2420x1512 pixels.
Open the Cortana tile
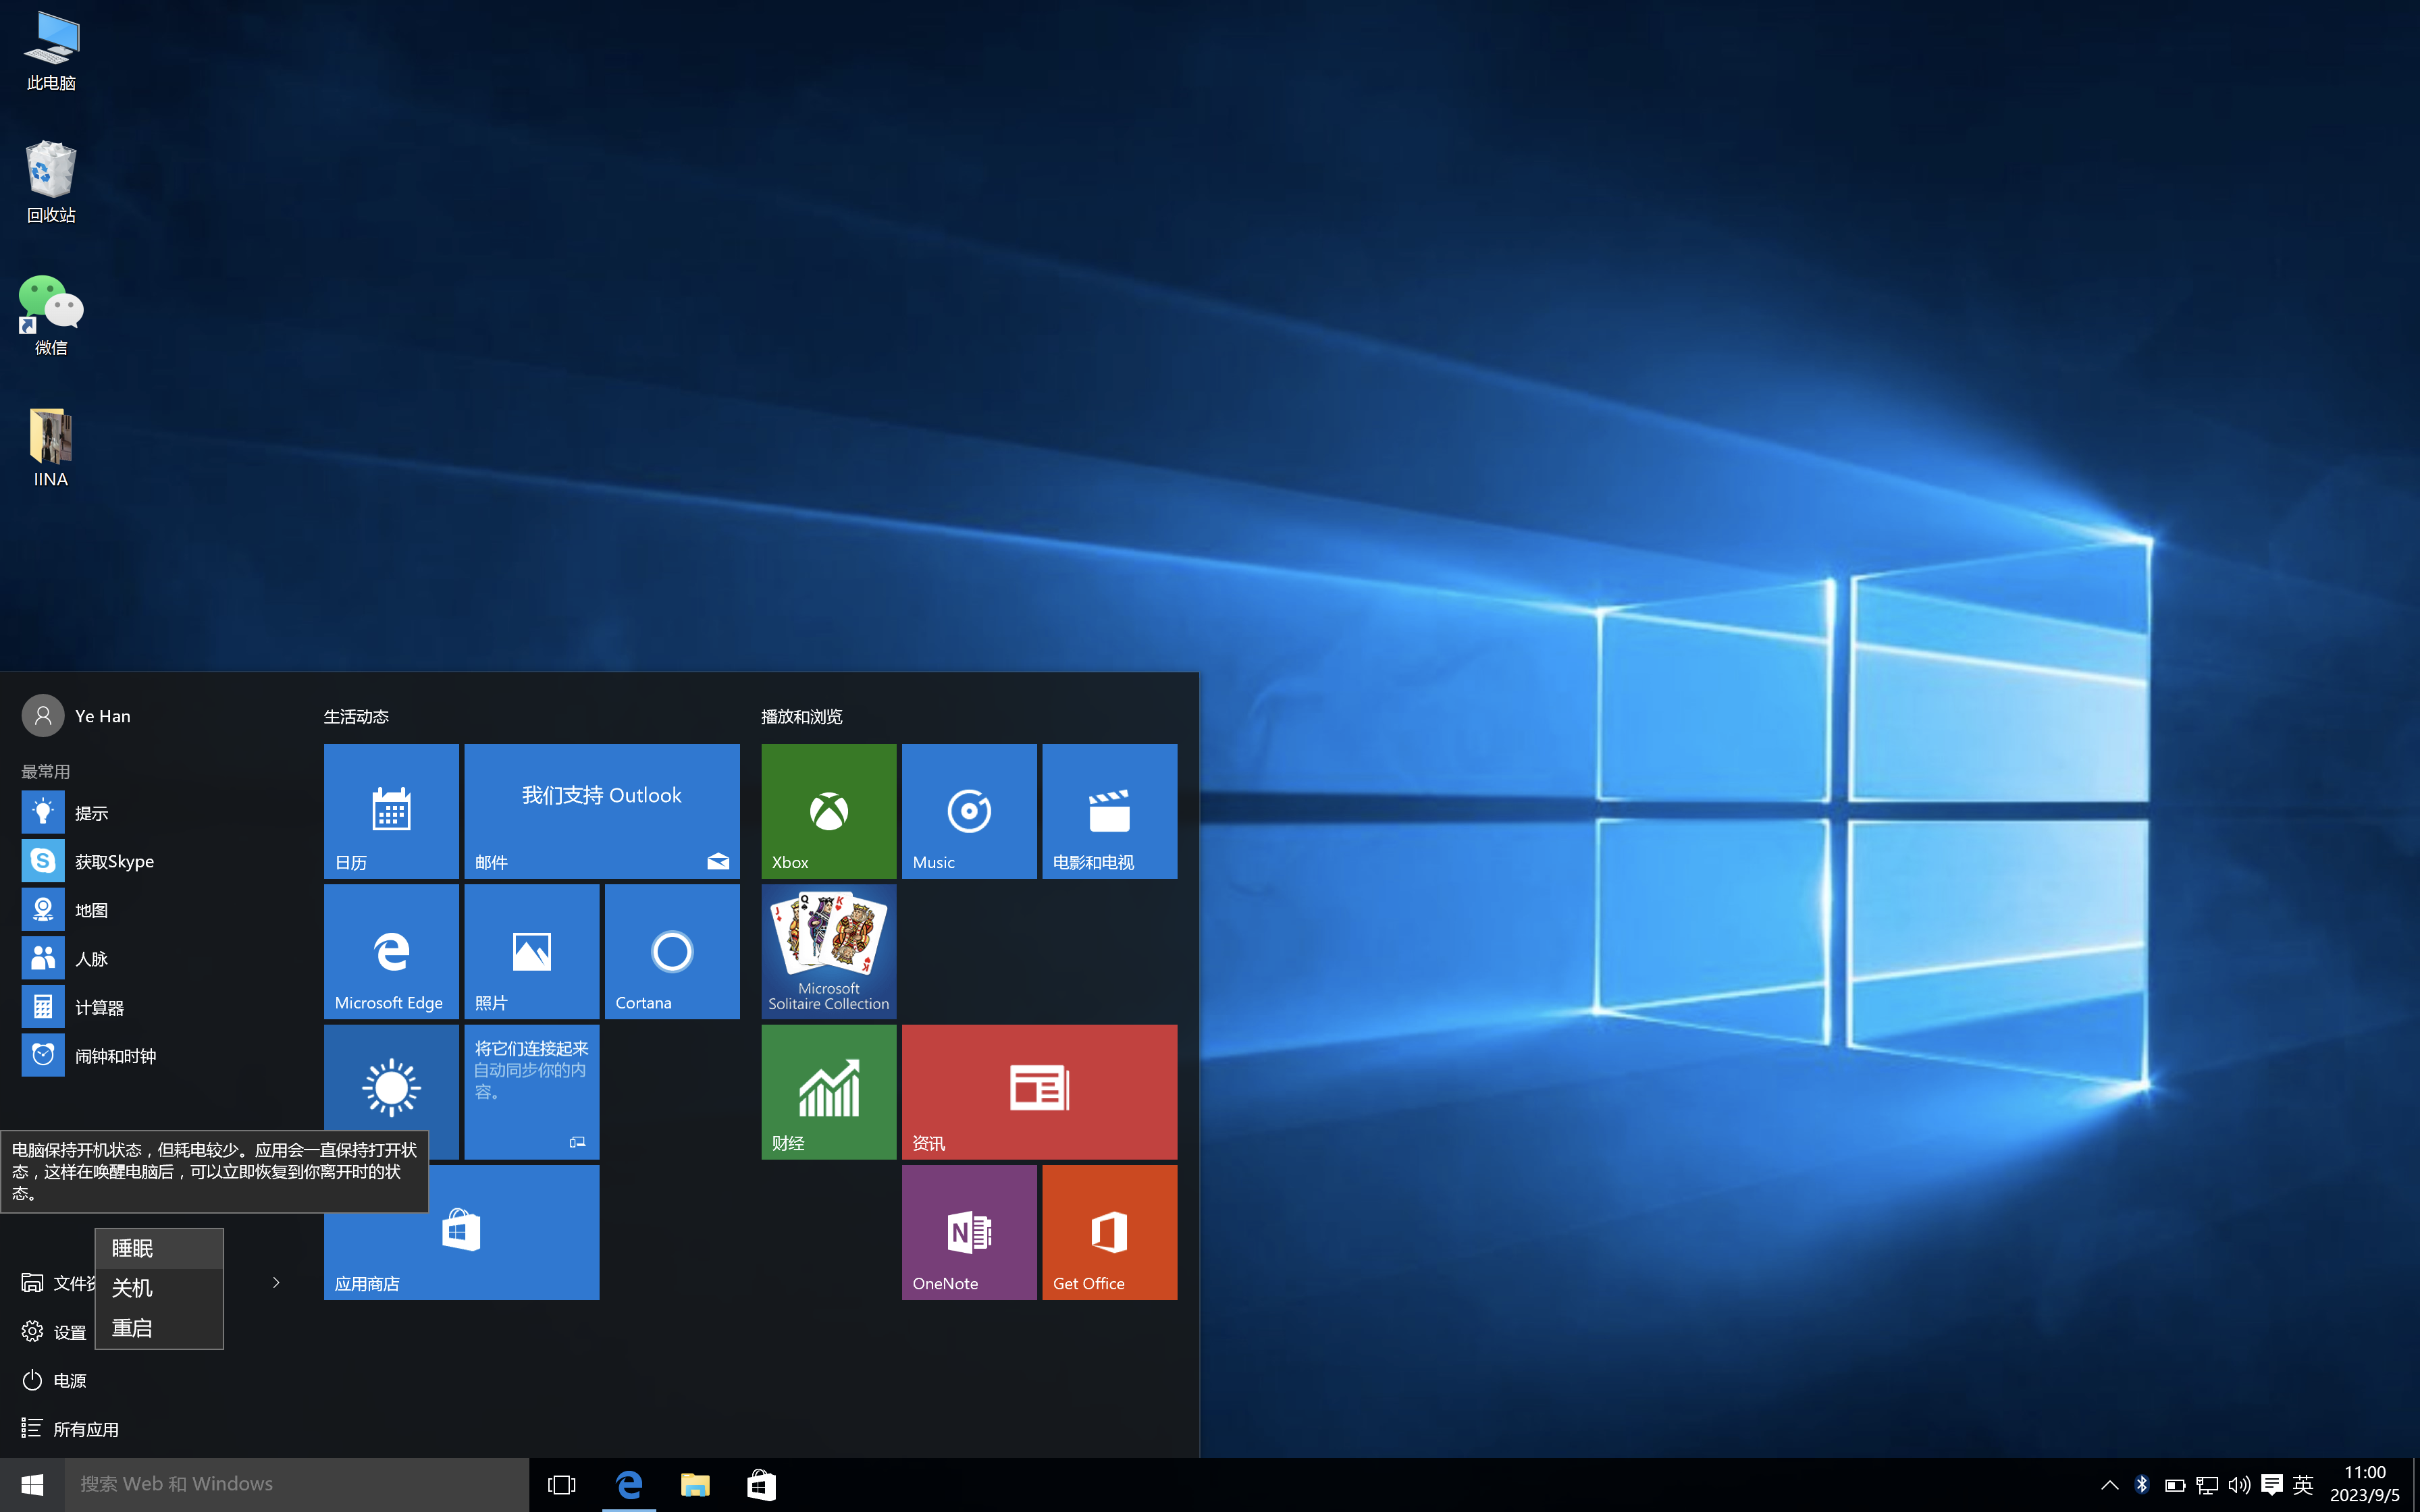(x=672, y=951)
